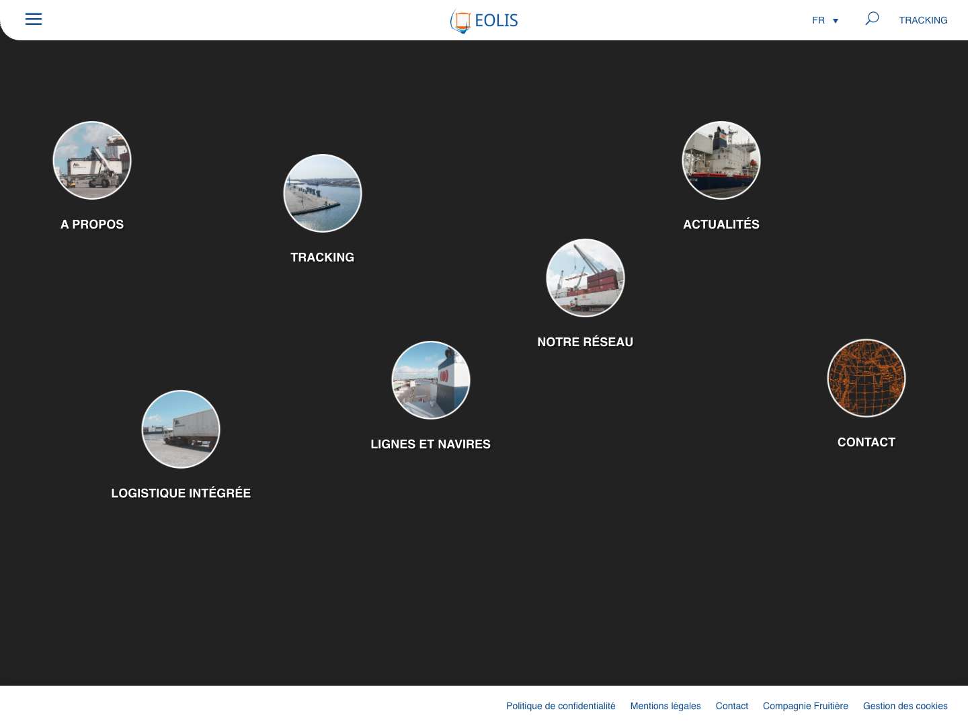The width and height of the screenshot is (968, 726).
Task: Click the EOLIS logo
Action: click(x=483, y=21)
